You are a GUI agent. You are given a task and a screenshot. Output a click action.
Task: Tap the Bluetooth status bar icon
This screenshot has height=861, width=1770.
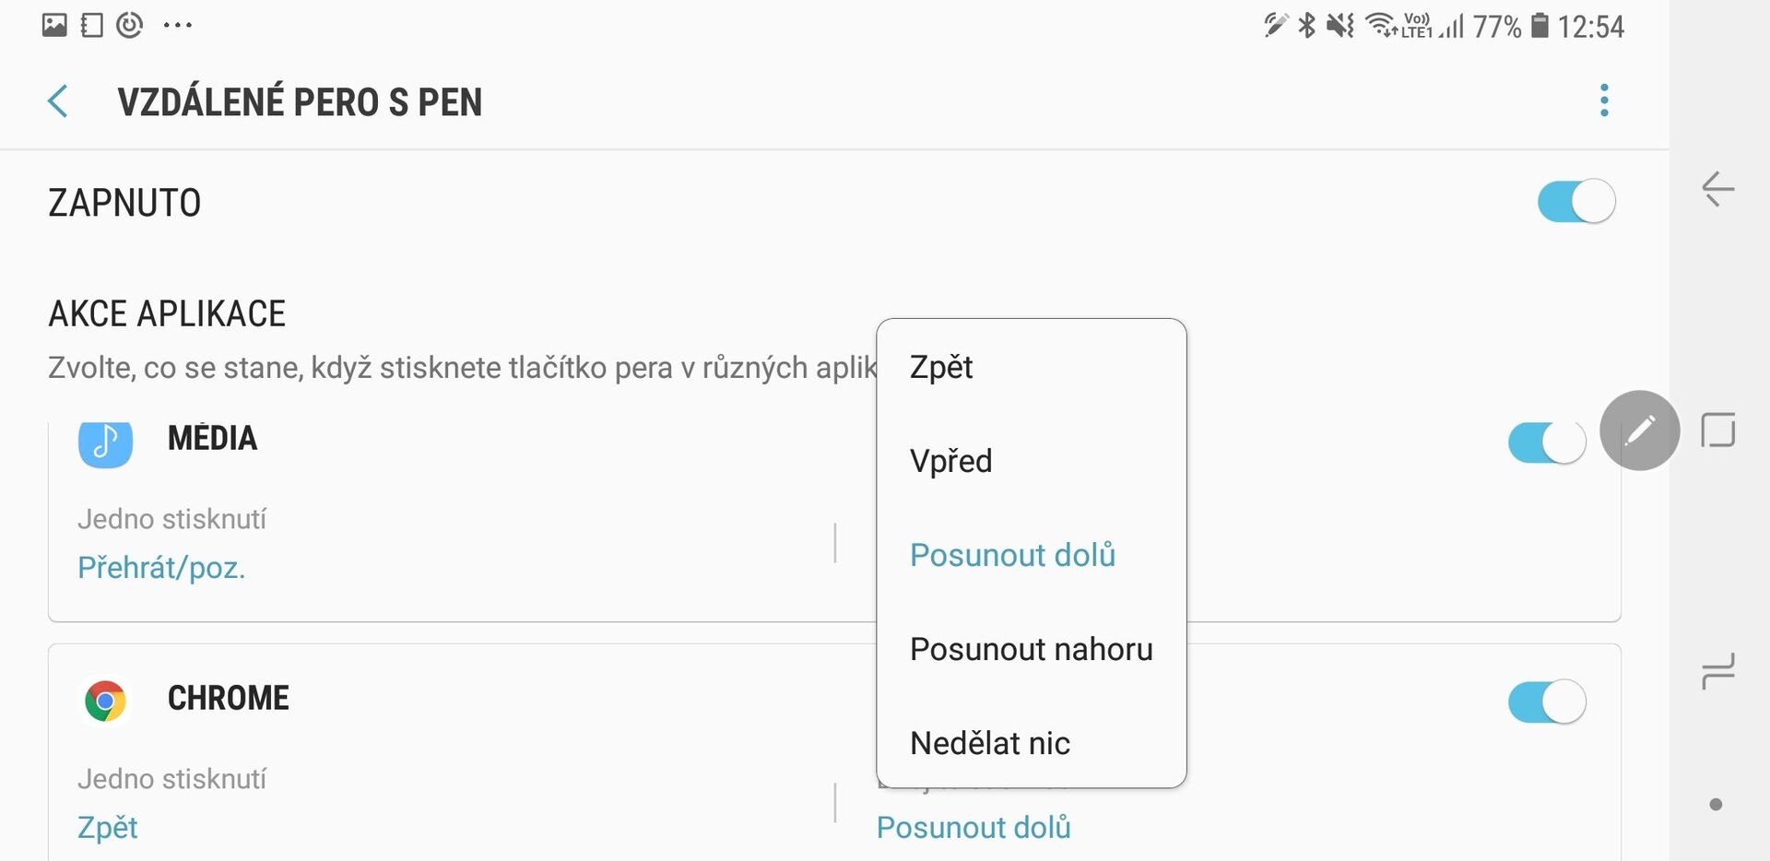click(x=1306, y=26)
